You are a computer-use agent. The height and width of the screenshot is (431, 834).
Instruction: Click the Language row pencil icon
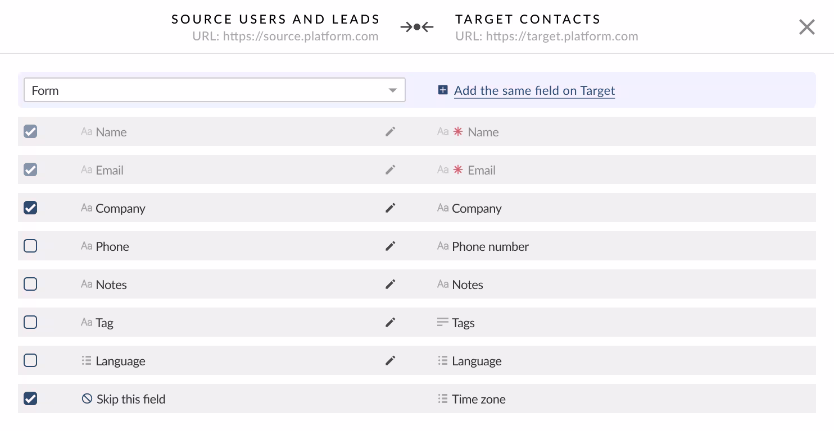[391, 361]
